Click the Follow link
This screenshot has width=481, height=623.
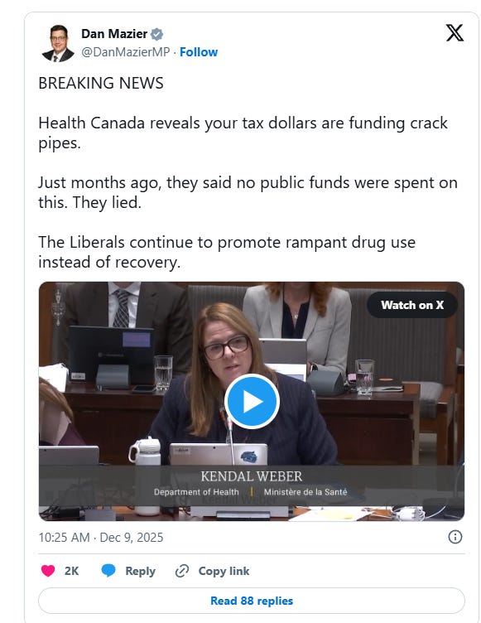click(x=199, y=52)
